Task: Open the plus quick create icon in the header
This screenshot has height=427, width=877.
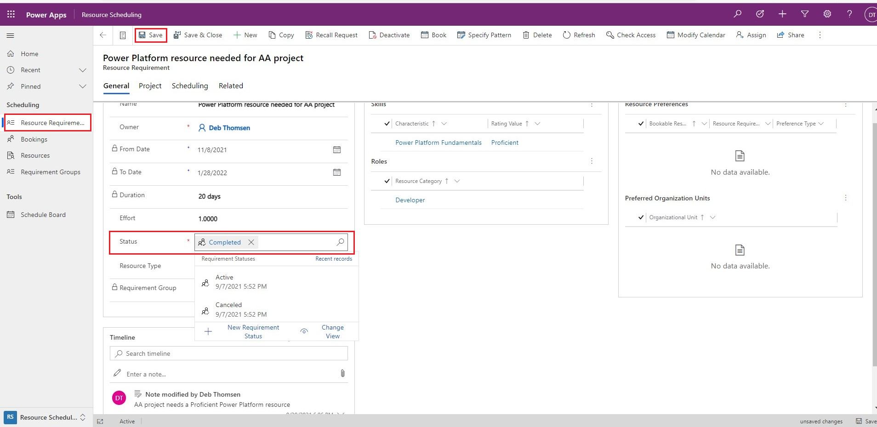Action: pyautogui.click(x=782, y=14)
